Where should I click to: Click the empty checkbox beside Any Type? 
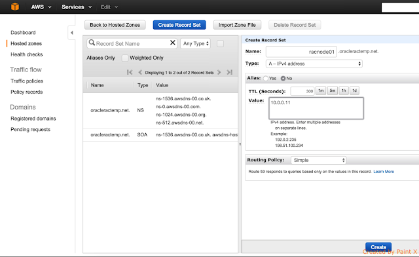pos(220,44)
